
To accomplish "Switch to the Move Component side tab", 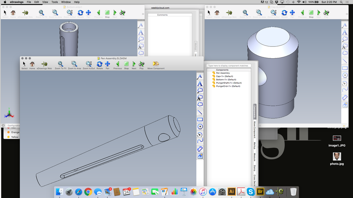I will tap(254, 130).
